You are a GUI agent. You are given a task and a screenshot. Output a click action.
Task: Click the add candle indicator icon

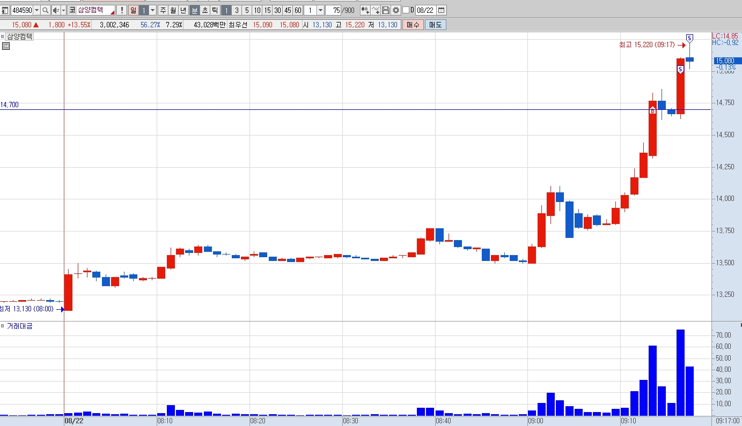coord(365,10)
